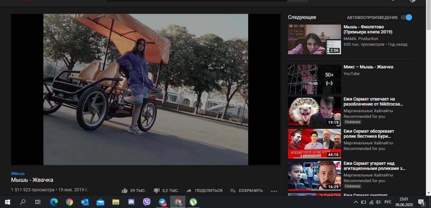Screen dimensions: 431x208
Task: Open the volume speaker tray icon
Action: 378,202
